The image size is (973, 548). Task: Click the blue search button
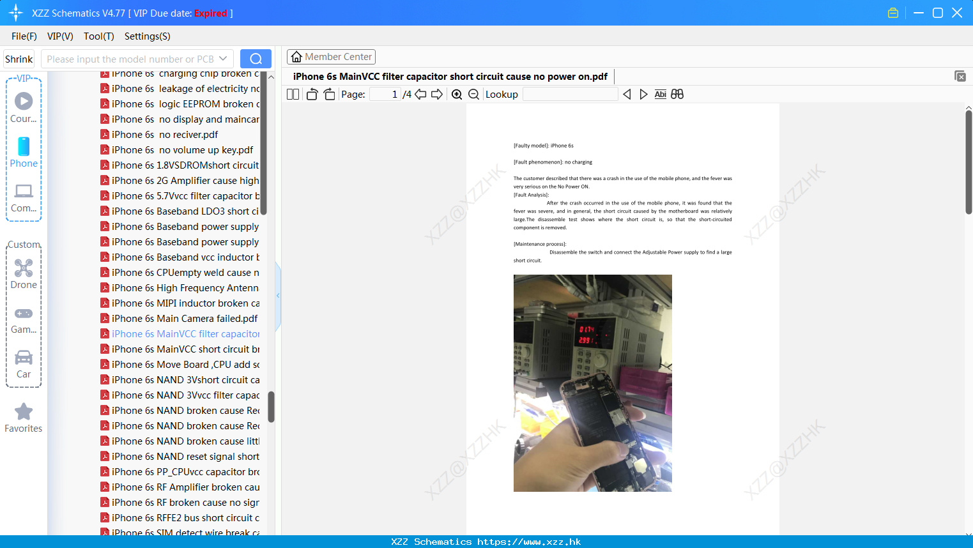click(x=256, y=59)
